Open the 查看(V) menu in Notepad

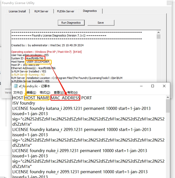(59, 93)
